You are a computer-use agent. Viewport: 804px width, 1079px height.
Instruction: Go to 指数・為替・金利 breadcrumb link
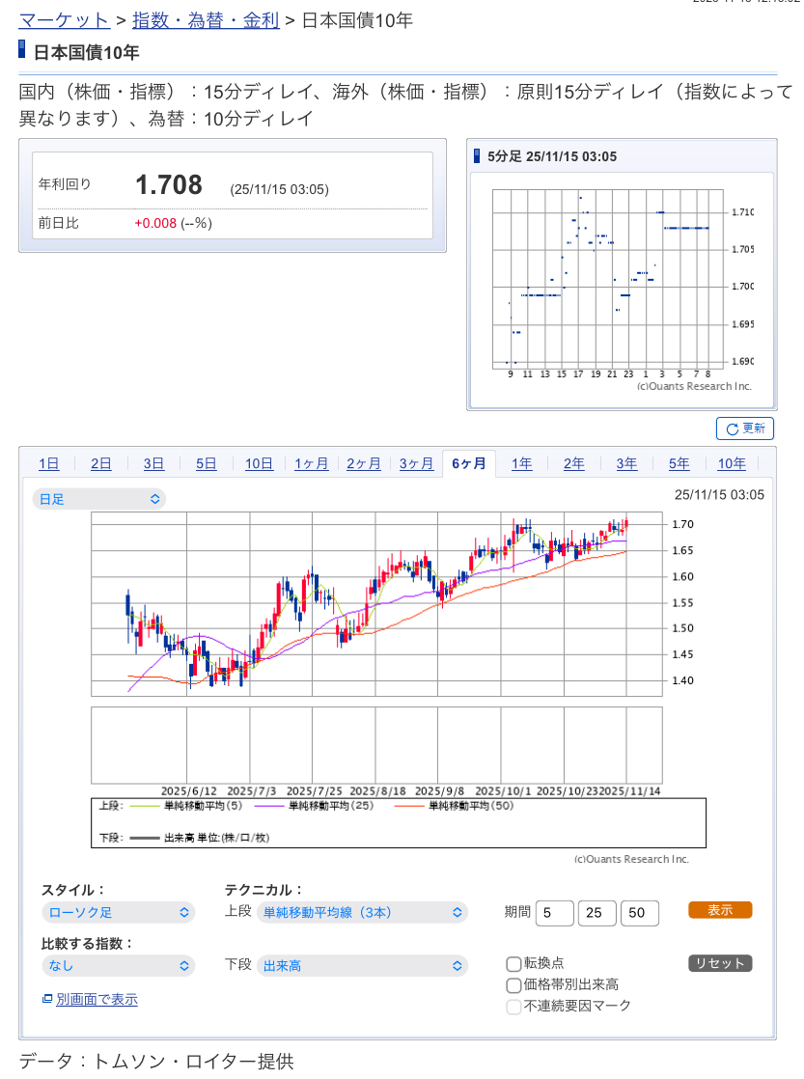click(205, 19)
